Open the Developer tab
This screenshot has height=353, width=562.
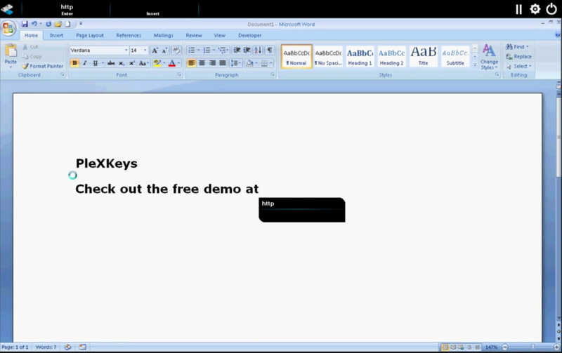tap(250, 35)
